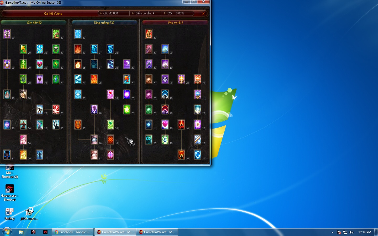Select the jitbit-macro desktop icon
The width and height of the screenshot is (378, 236).
click(x=29, y=214)
